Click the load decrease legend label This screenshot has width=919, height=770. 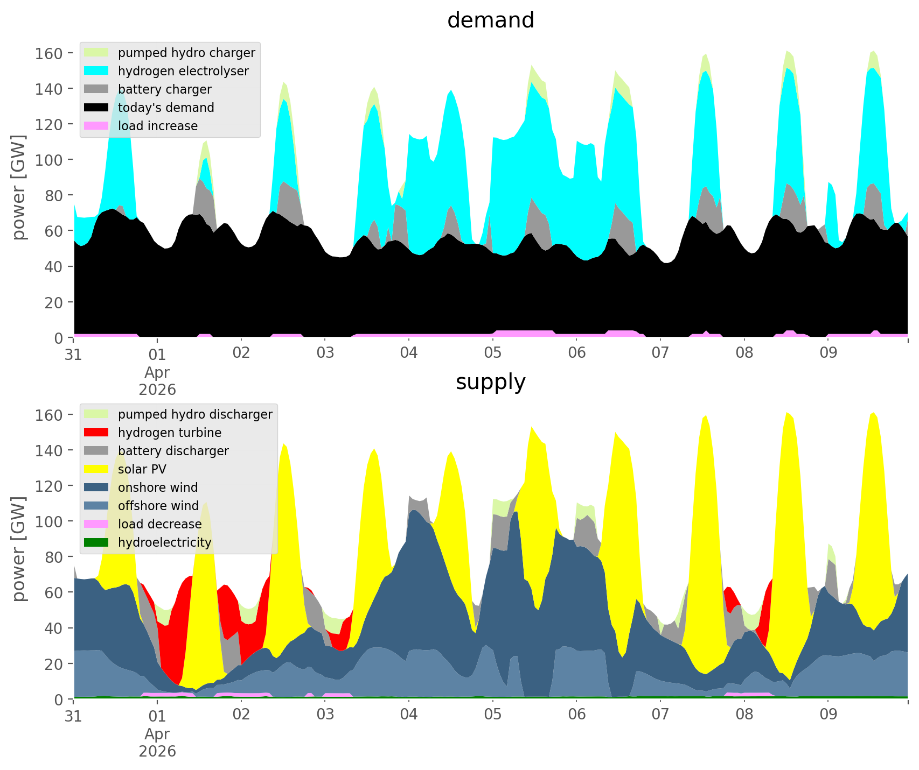pos(159,524)
